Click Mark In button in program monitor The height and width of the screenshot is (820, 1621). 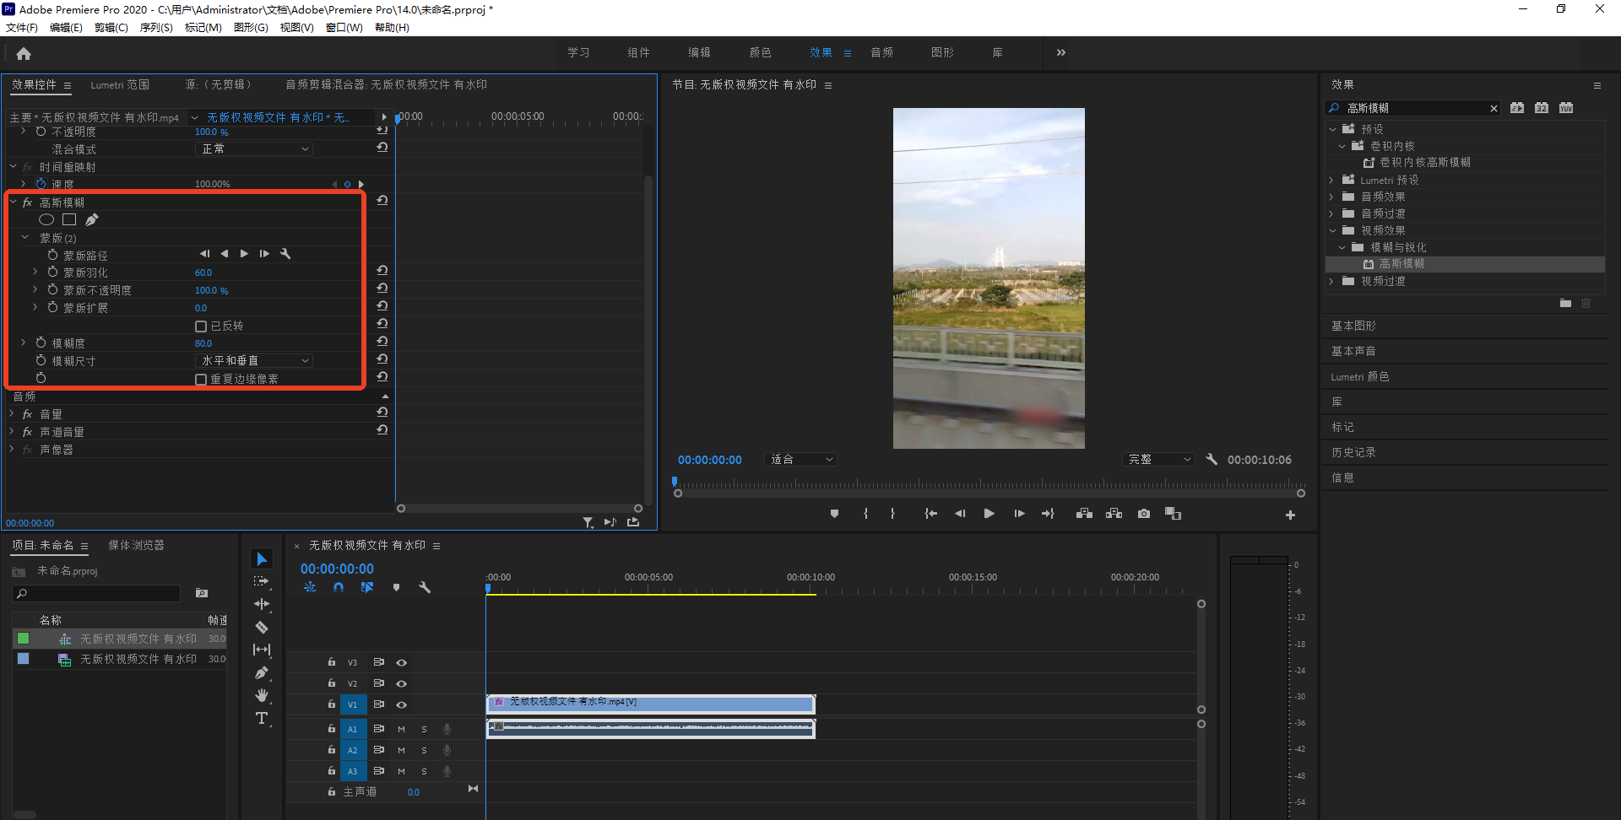point(865,514)
